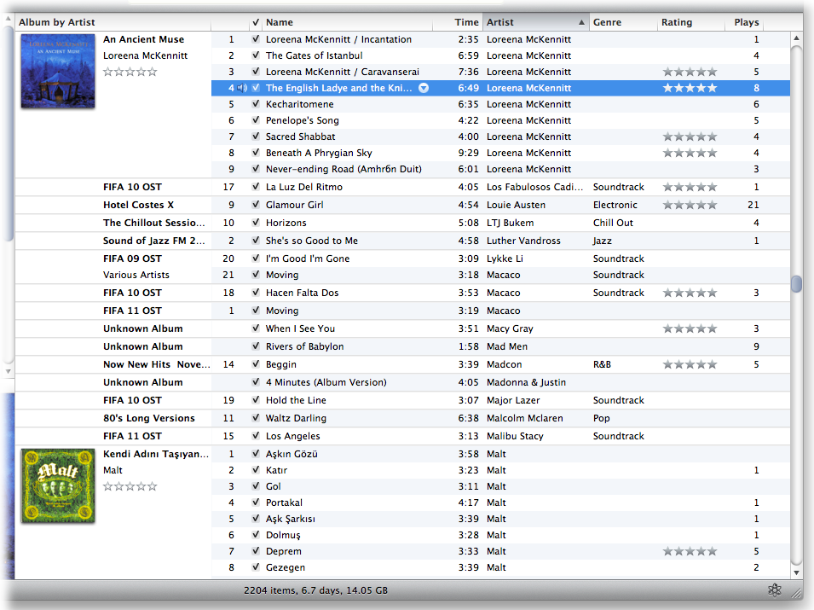Image resolution: width=814 pixels, height=610 pixels.
Task: Click the star rating under Malt album
Action: pyautogui.click(x=130, y=486)
